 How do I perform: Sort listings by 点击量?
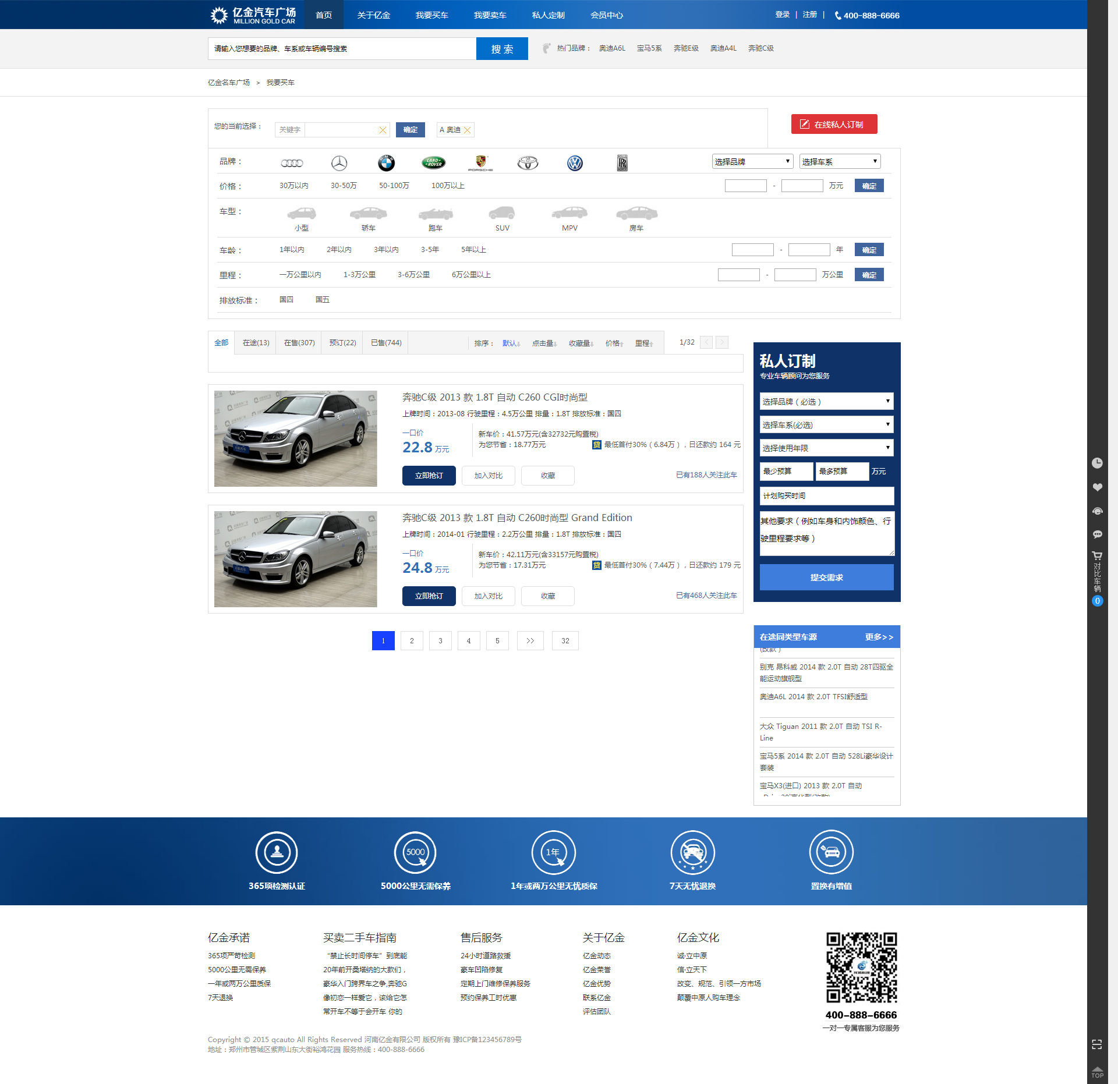point(544,343)
